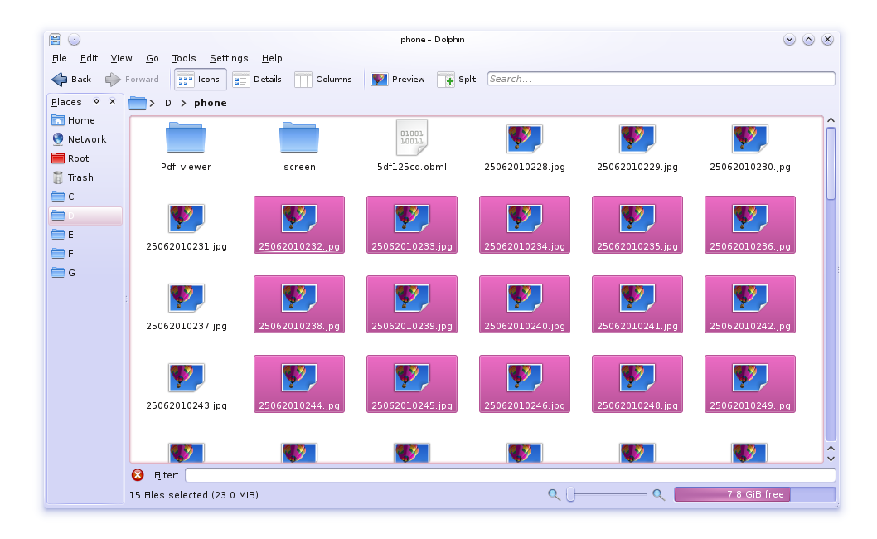Viewport: 877px width, 539px height.
Task: Switch to Columns view mode
Action: 323,80
